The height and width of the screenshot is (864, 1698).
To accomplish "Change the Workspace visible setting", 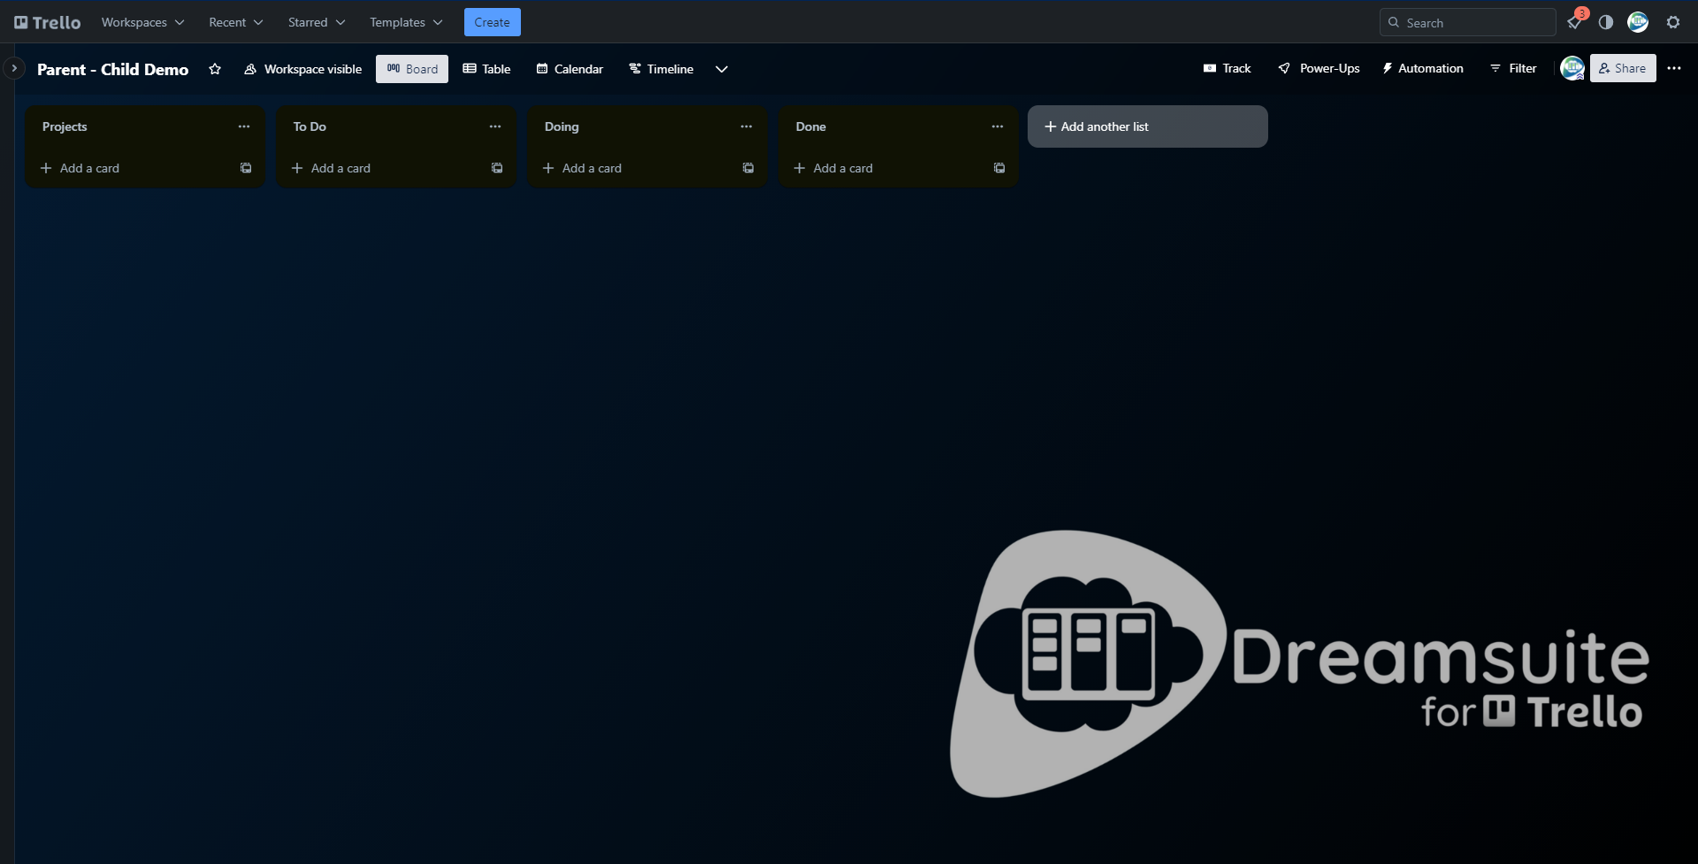I will pyautogui.click(x=303, y=69).
